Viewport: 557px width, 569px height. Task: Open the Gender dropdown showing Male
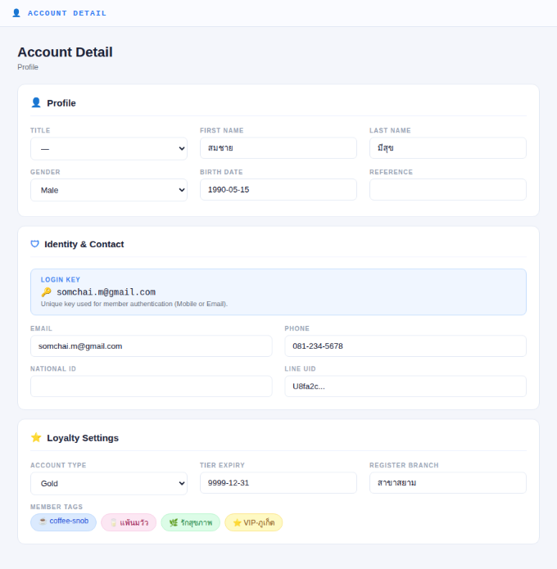coord(109,190)
